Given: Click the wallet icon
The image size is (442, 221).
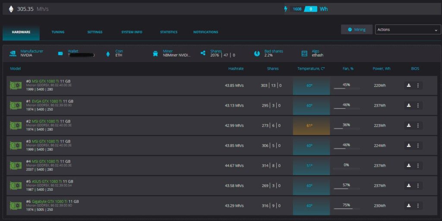Looking at the screenshot, I should pos(60,54).
